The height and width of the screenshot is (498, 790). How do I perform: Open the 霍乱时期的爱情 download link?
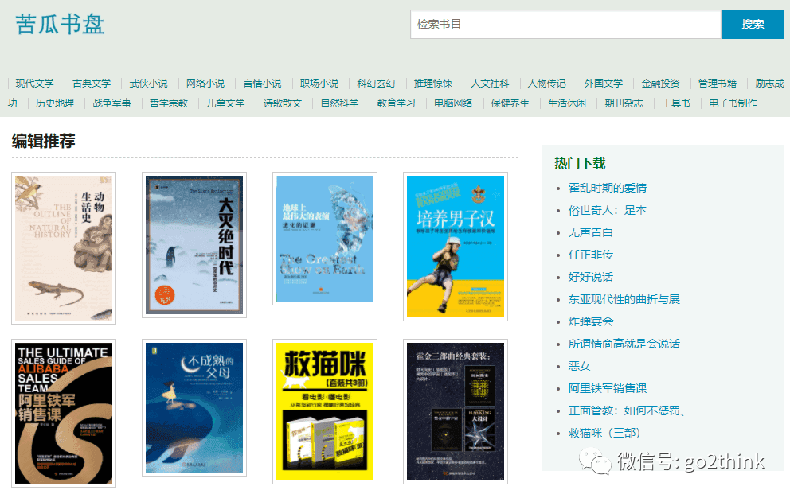608,188
